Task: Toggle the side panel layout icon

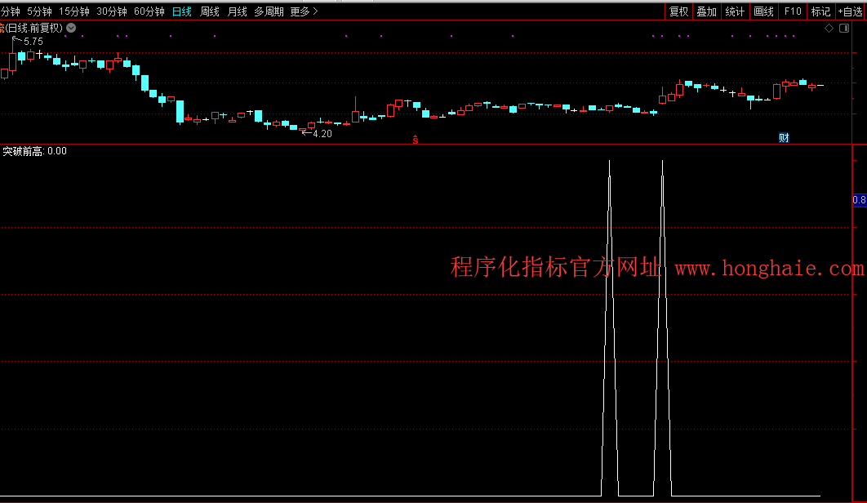Action: tap(843, 28)
